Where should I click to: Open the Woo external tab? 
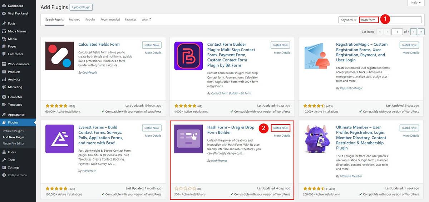point(146,20)
